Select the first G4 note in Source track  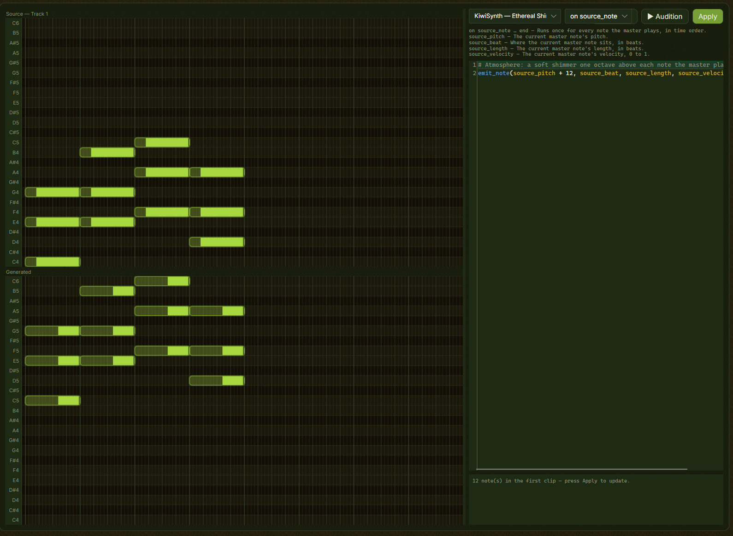pyautogui.click(x=53, y=192)
